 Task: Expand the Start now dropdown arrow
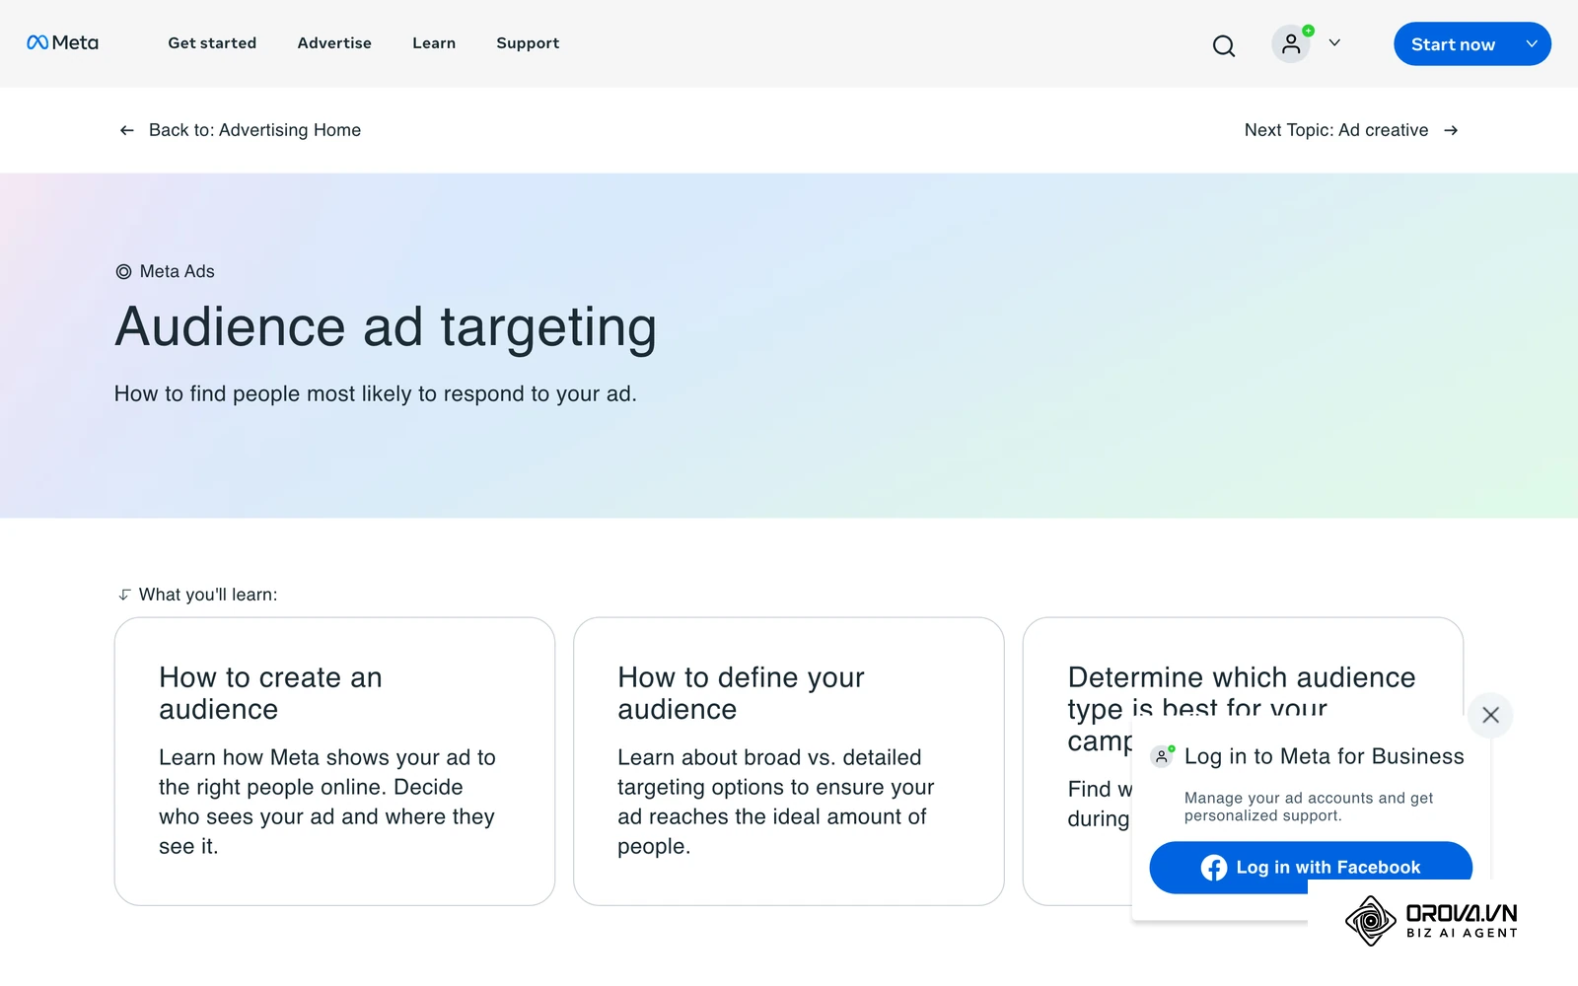(1532, 44)
